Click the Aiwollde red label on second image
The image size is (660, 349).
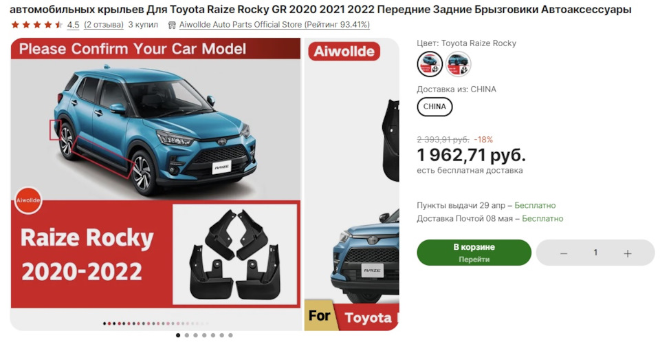(x=344, y=52)
